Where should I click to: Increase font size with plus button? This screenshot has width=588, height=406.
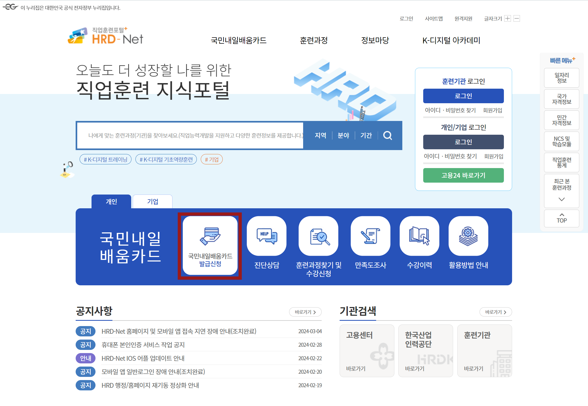click(x=507, y=19)
